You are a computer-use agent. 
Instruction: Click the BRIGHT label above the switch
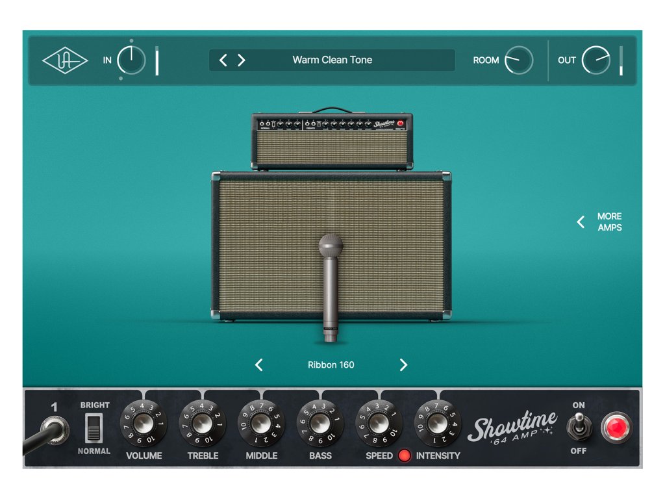[x=95, y=405]
